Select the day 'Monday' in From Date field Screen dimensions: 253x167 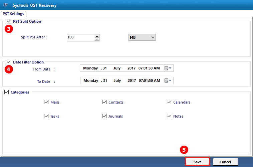point(90,68)
